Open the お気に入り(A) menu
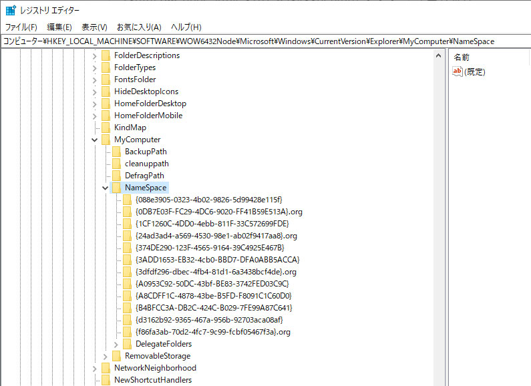The width and height of the screenshot is (531, 386). [139, 27]
